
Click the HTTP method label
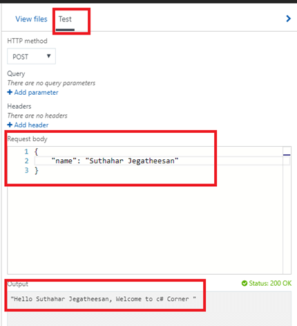[x=27, y=41]
